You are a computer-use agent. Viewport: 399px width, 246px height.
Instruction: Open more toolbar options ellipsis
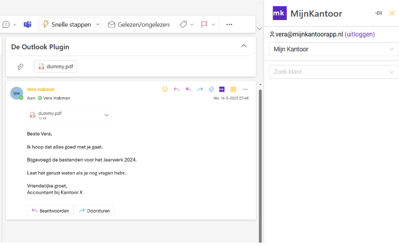(x=229, y=24)
